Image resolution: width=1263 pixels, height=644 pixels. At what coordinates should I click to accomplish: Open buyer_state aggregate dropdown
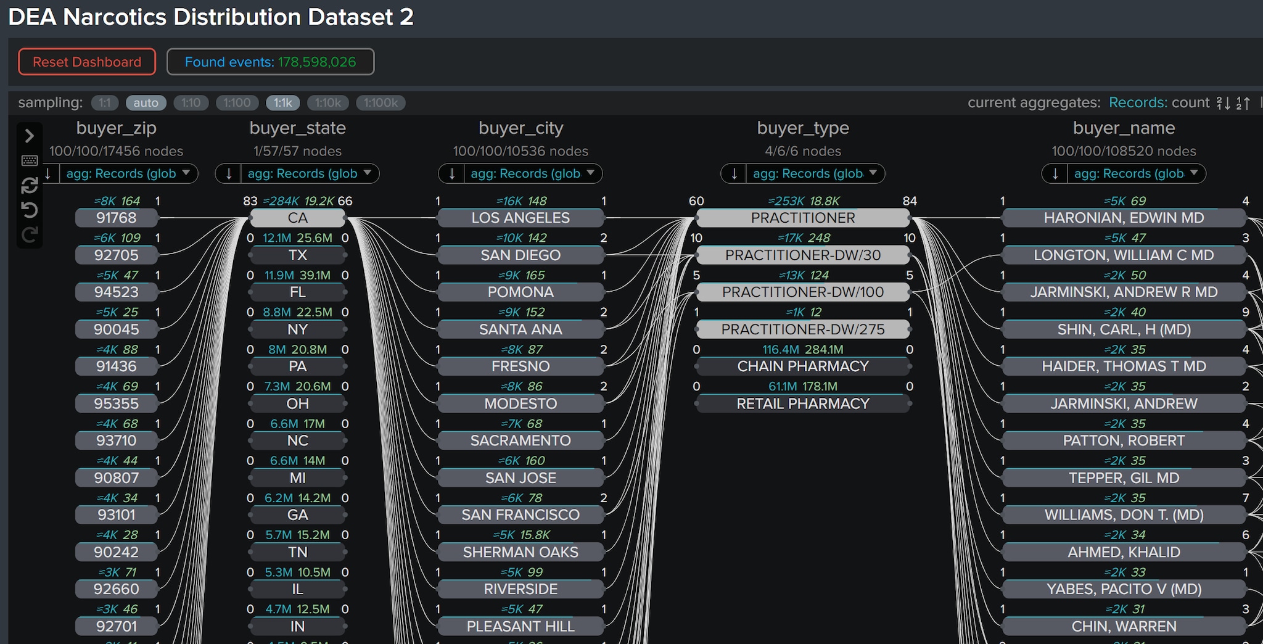(x=309, y=174)
